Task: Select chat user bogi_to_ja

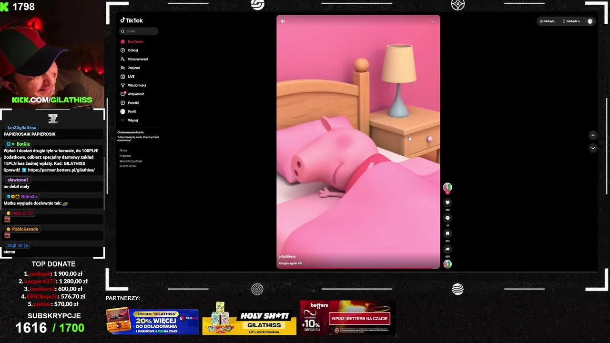Action: (18, 245)
